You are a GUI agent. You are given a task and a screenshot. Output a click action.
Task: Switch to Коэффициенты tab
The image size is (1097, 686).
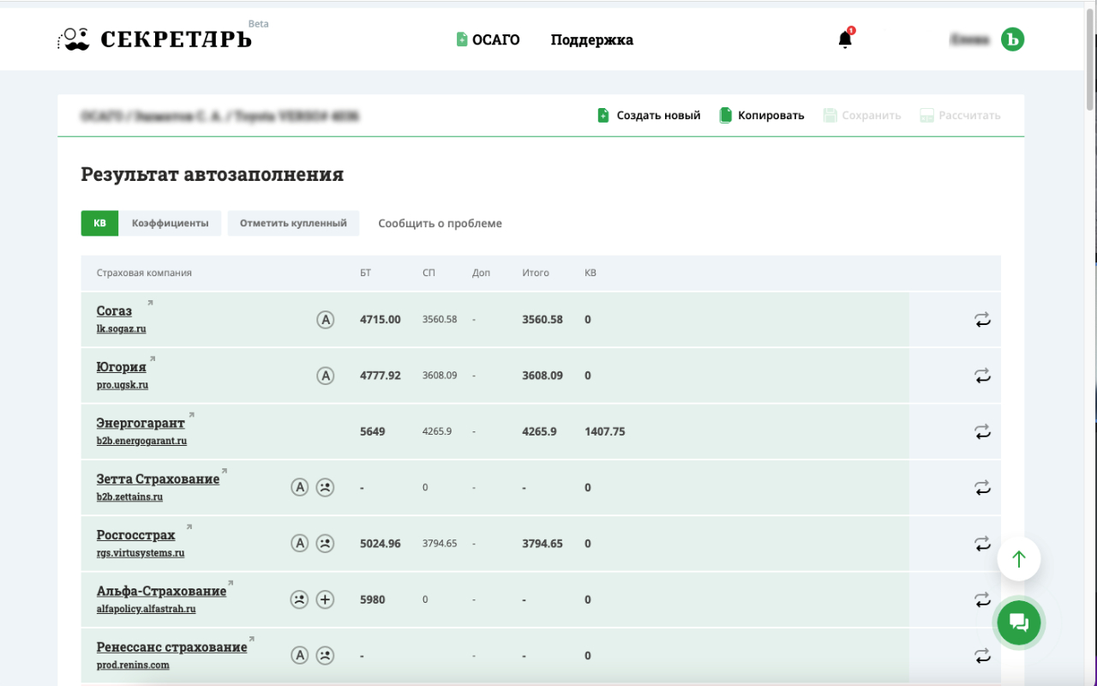tap(170, 223)
